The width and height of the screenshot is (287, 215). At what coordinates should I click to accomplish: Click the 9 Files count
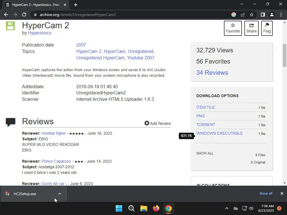coord(260,155)
